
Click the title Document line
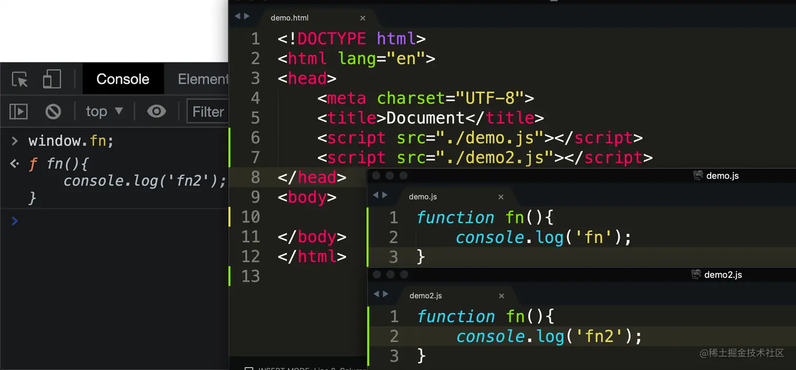click(430, 118)
